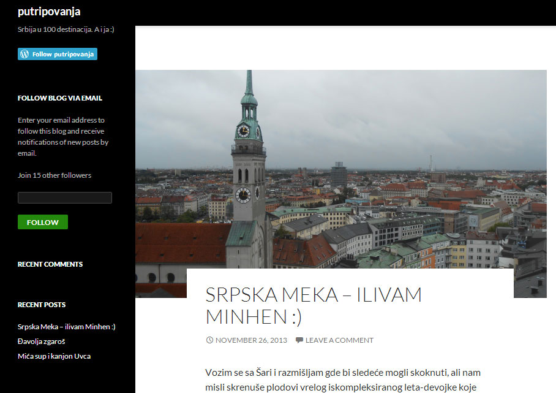The image size is (556, 393).
Task: Open the Munich tower featured image
Action: coord(340,169)
